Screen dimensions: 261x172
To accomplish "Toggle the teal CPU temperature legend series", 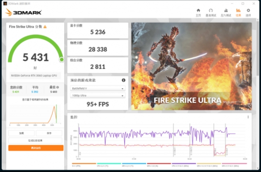I will pyautogui.click(x=109, y=165).
